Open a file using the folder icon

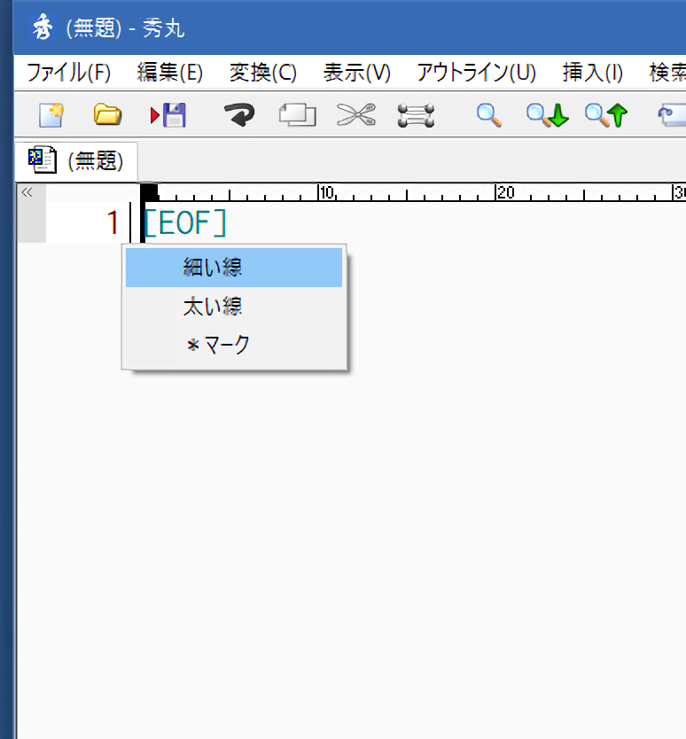click(107, 114)
